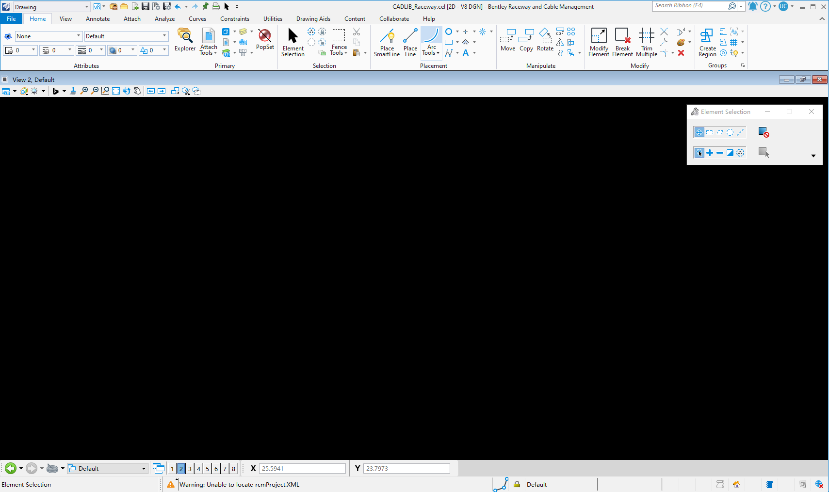Click the Rotate View icon in View toolbar

click(127, 91)
